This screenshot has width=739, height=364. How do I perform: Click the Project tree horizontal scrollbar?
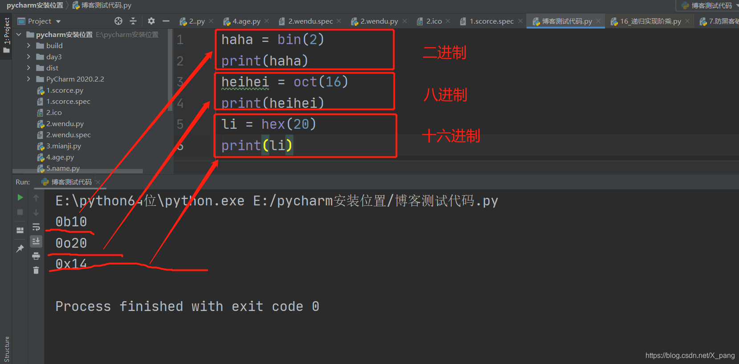point(78,171)
